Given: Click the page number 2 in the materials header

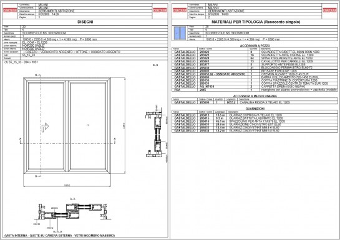Looking at the screenshot, I should click(209, 17).
